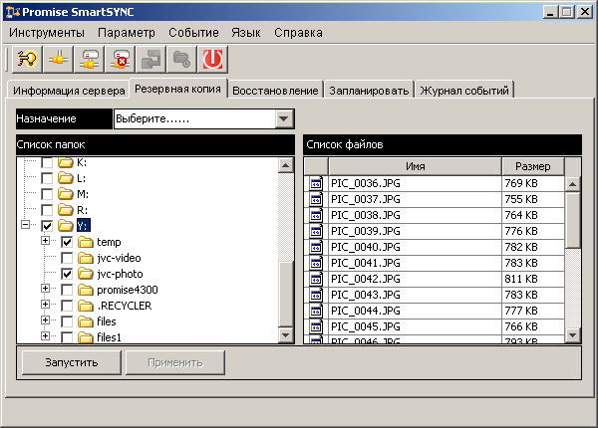Switch to the Информация сервера tab

point(69,91)
